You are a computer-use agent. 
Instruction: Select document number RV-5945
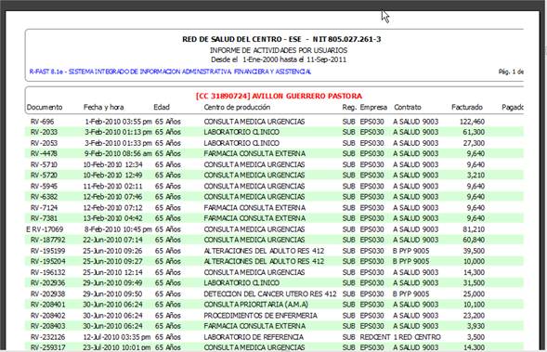pyautogui.click(x=44, y=187)
